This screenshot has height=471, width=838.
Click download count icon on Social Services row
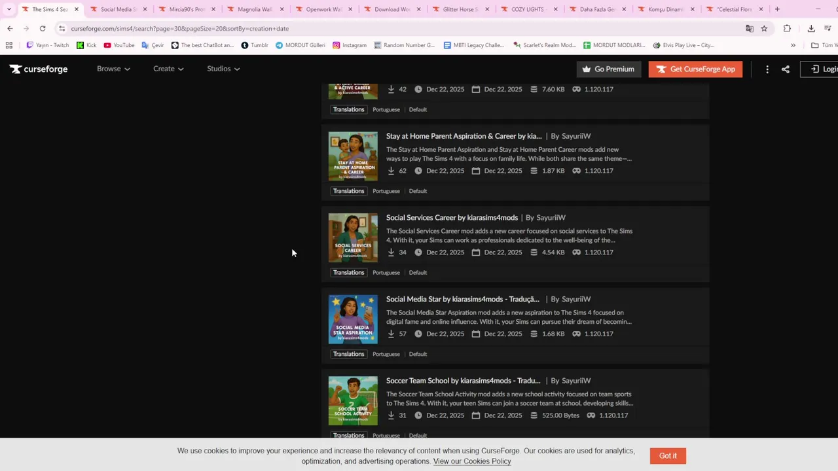coord(391,252)
